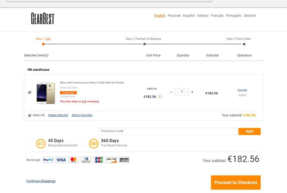Click the crossed-out original price
The width and height of the screenshot is (287, 193).
coord(152,89)
